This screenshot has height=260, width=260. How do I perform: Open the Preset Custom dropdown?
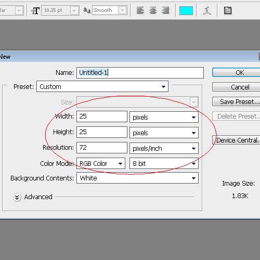pos(102,86)
